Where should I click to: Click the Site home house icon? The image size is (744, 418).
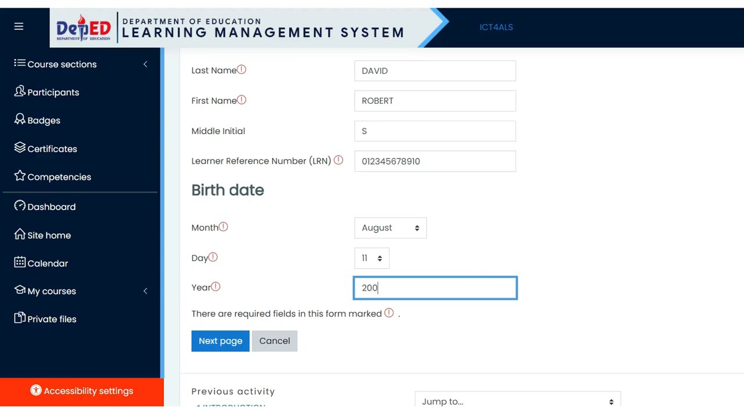tap(20, 234)
